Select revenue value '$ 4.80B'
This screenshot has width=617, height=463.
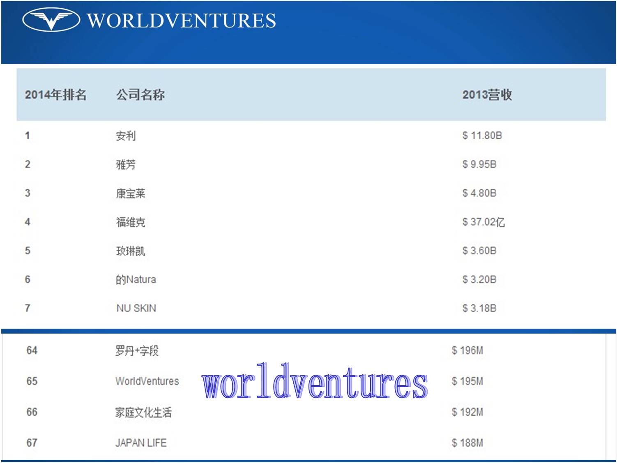pyautogui.click(x=479, y=193)
